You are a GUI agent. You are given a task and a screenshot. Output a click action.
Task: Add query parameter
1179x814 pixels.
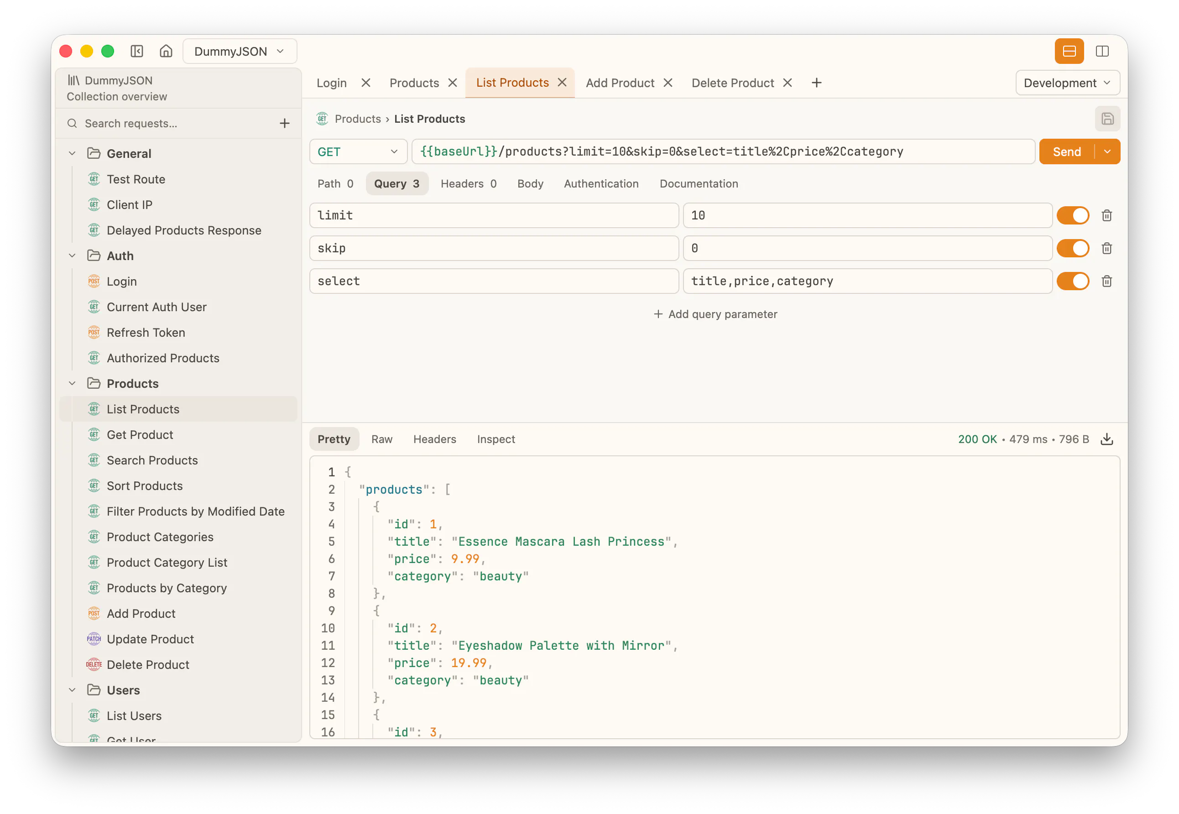(x=715, y=314)
